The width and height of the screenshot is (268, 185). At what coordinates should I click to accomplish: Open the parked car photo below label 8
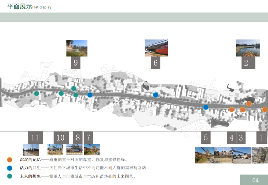point(74,149)
